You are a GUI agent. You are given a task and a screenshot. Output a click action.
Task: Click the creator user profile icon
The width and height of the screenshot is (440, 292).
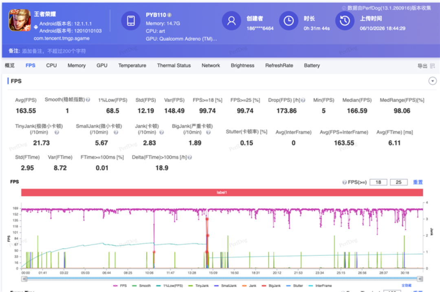[x=231, y=21]
